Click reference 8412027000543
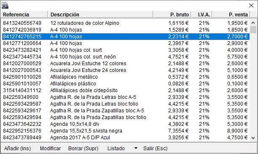This screenshot has height=154, width=258. pyautogui.click(x=22, y=70)
